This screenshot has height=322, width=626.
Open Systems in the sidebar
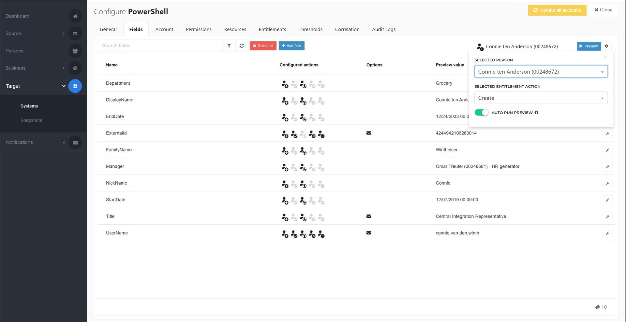point(29,106)
